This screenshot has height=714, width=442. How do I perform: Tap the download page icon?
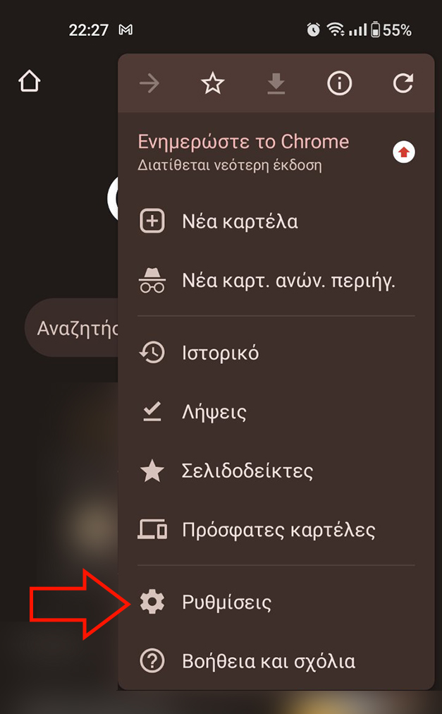pos(276,84)
